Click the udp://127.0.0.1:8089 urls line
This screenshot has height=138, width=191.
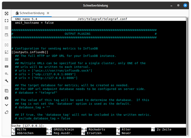(x=45, y=74)
